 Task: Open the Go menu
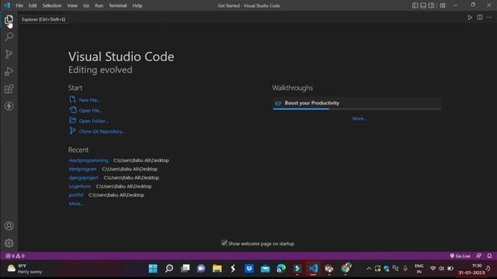point(86,5)
